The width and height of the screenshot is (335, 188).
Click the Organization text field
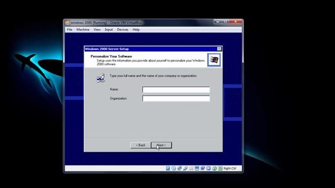176,99
